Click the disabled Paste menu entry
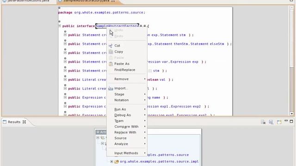Screen dimensions: 296x166 pos(127,58)
